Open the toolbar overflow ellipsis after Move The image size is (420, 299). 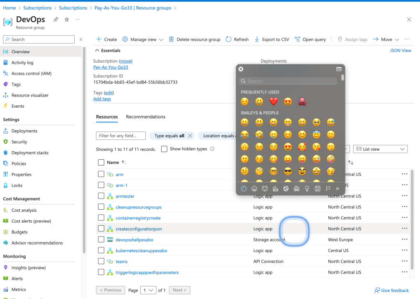pos(407,39)
